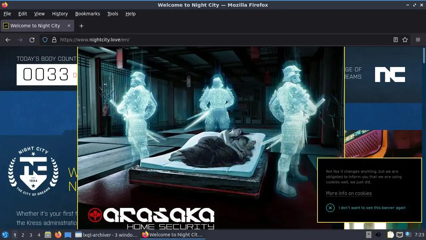Open the History menu
This screenshot has height=240, width=426.
click(x=60, y=14)
